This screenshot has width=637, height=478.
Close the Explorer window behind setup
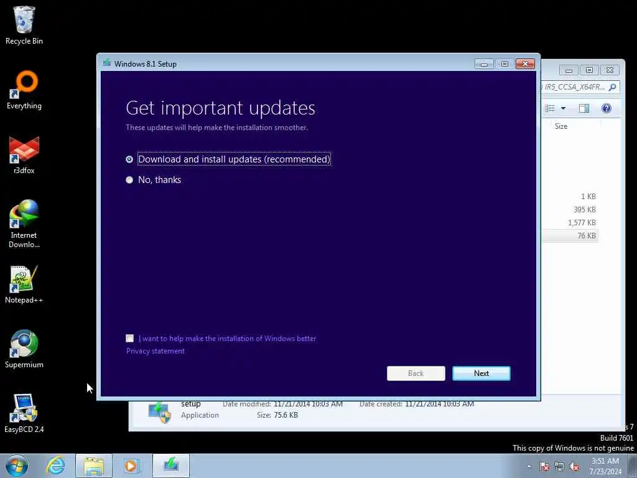point(610,70)
